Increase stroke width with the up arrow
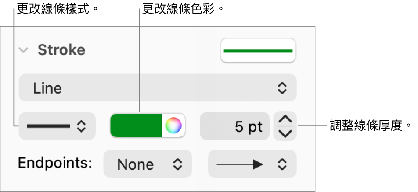Viewport: 418px width, 192px height. point(285,119)
